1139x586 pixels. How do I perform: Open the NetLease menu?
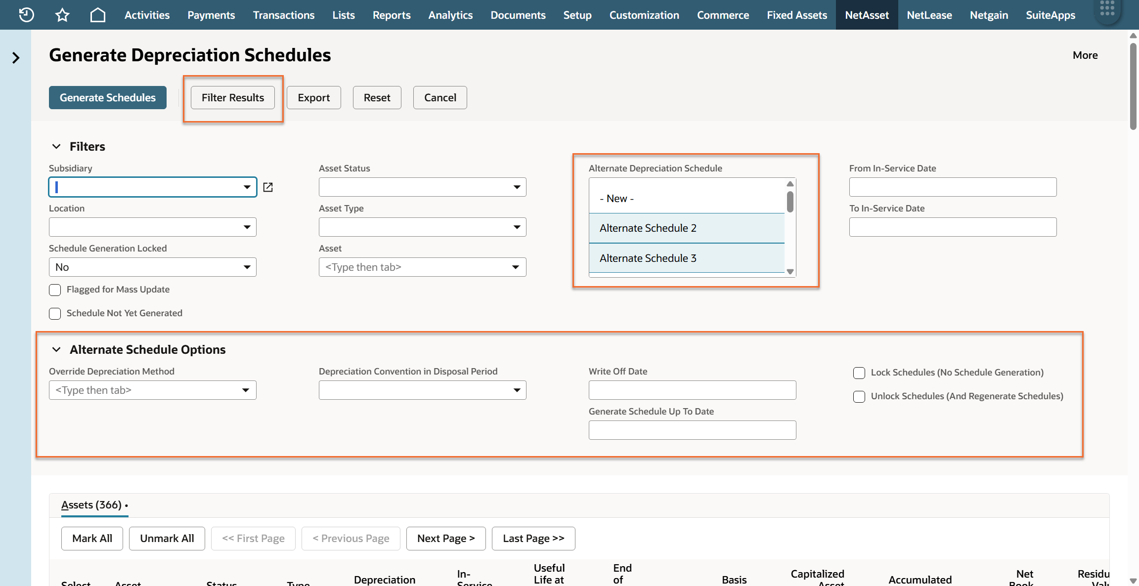[929, 15]
